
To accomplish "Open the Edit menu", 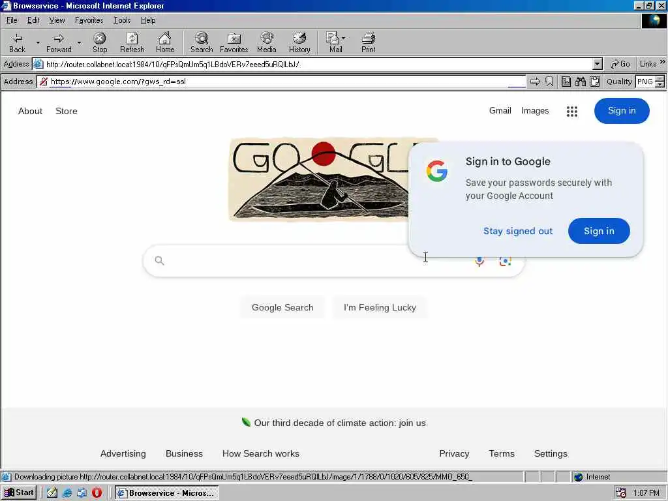I will 33,20.
